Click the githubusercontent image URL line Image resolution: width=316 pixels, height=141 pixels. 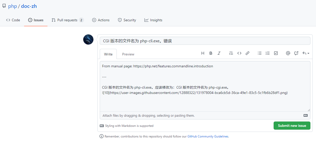pyautogui.click(x=195, y=93)
